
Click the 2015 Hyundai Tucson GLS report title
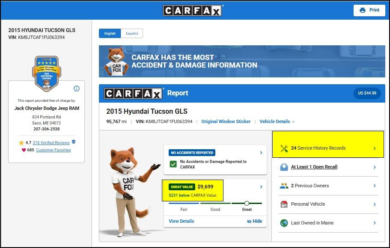147,111
